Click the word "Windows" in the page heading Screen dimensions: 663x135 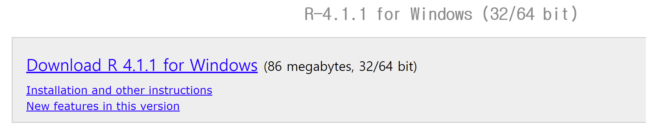pyautogui.click(x=441, y=14)
